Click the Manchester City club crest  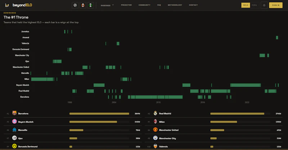[x=156, y=138]
